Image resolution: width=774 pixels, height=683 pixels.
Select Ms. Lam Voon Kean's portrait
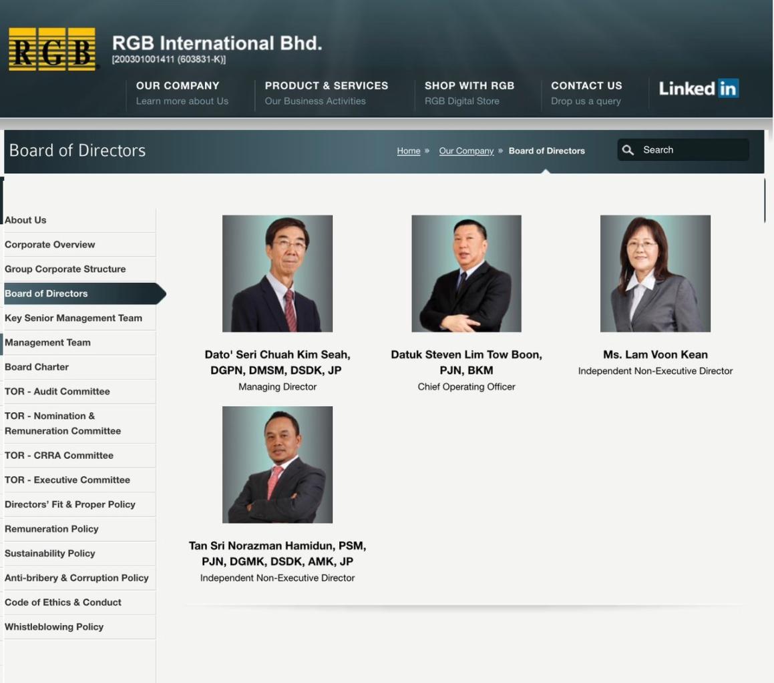click(655, 273)
